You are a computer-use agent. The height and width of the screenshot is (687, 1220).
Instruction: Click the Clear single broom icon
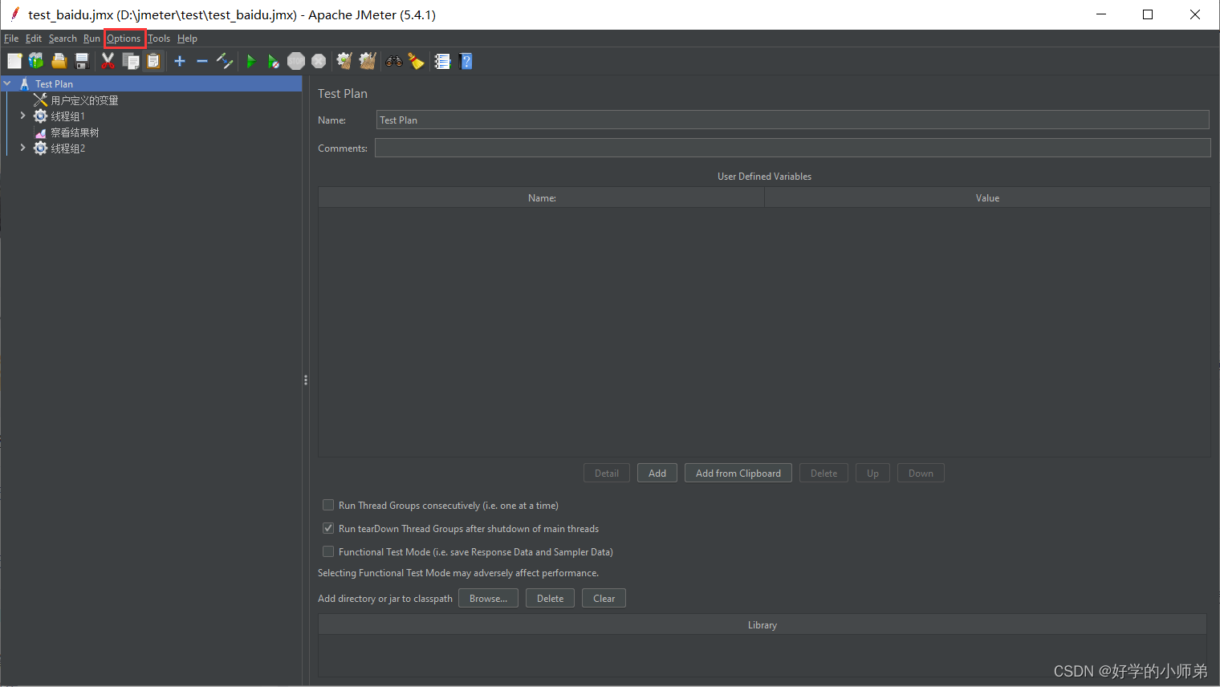(x=344, y=61)
